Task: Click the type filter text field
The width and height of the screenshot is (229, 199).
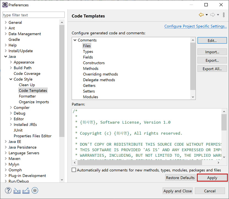Action: point(34,15)
